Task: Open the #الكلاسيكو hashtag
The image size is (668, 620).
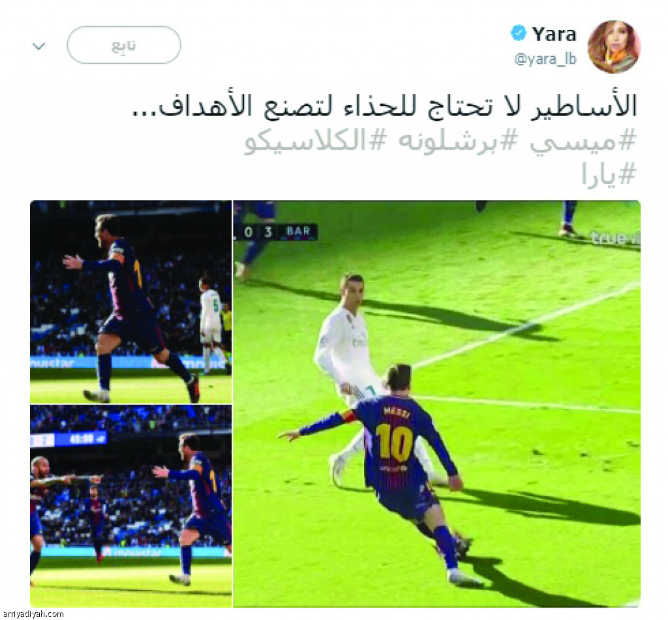Action: [315, 142]
